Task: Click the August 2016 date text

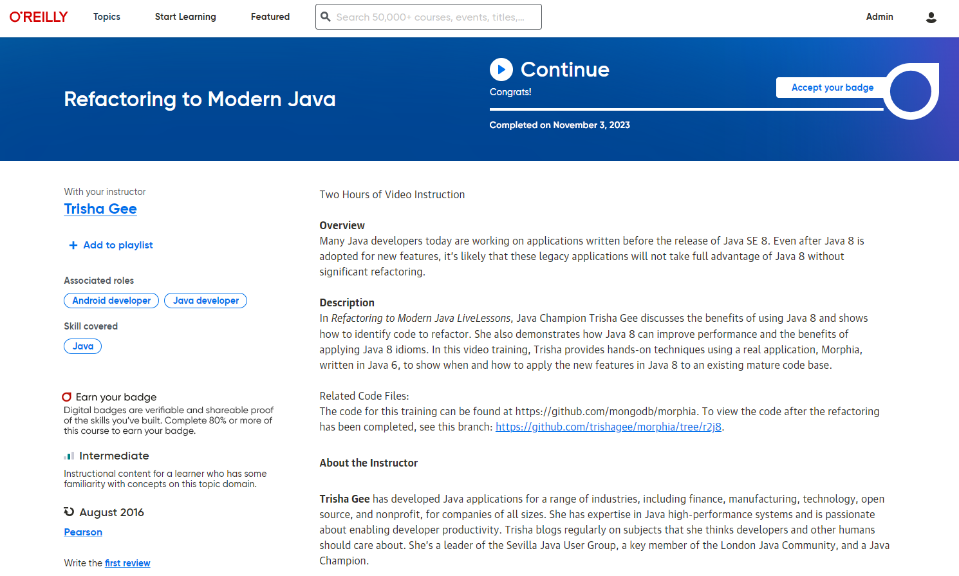Action: pos(111,512)
